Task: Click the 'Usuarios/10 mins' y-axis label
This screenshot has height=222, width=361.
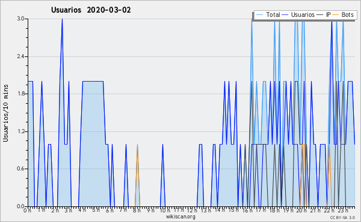Action: (x=5, y=113)
